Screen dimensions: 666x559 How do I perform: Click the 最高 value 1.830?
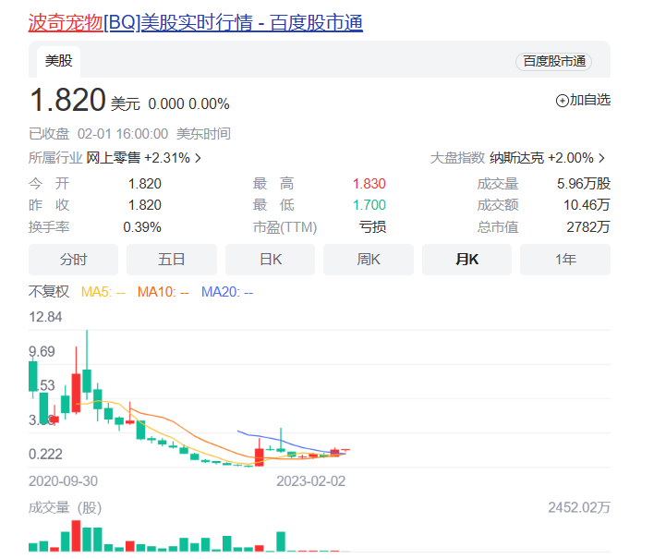point(369,184)
